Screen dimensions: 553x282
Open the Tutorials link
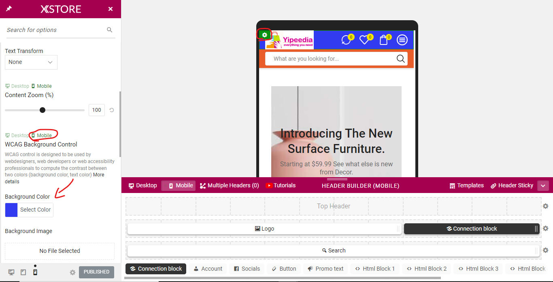(281, 186)
